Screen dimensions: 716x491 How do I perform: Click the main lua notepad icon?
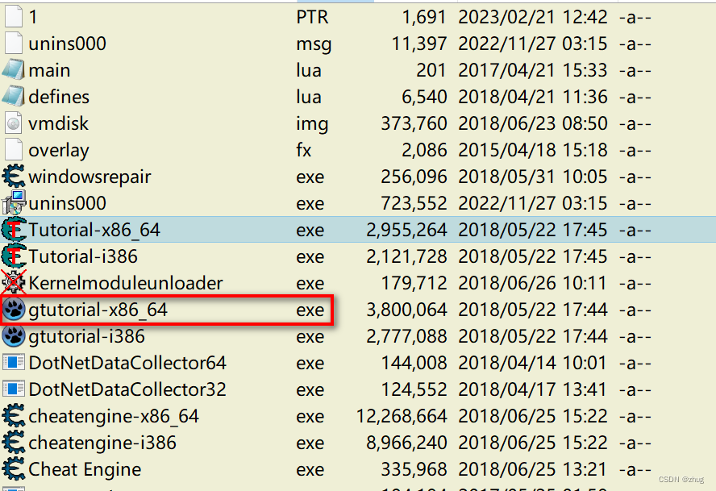coord(14,69)
